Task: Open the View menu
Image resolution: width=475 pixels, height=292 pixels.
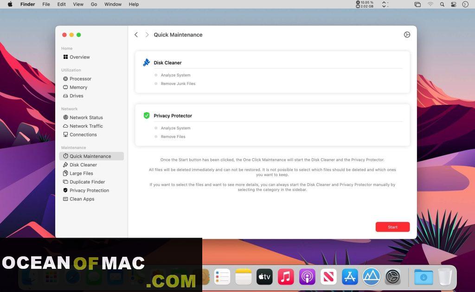Action: point(78,4)
